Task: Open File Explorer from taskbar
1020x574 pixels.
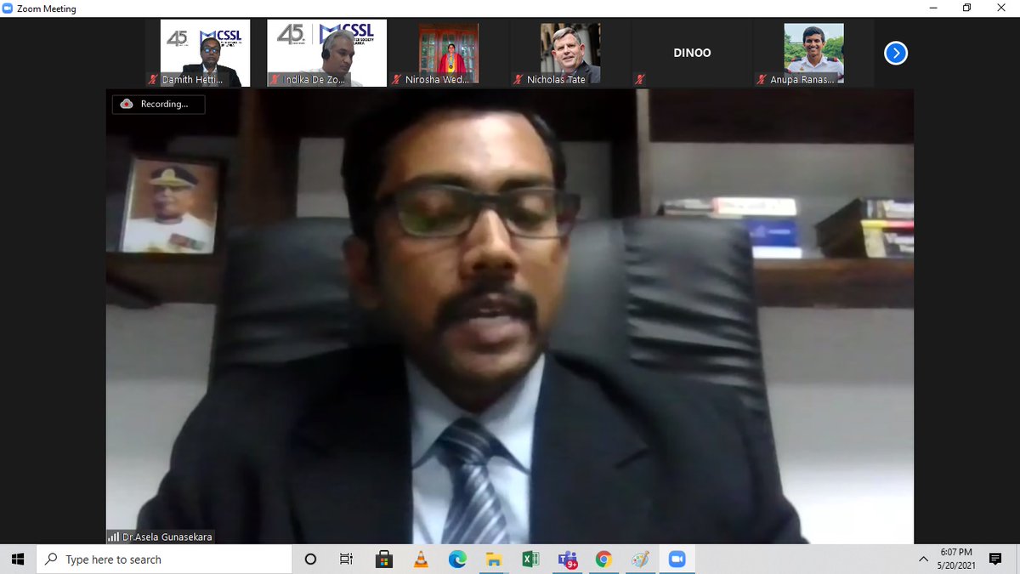Action: [494, 560]
